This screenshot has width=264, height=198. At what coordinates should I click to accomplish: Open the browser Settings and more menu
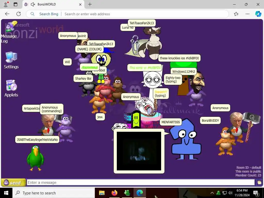pyautogui.click(x=247, y=14)
